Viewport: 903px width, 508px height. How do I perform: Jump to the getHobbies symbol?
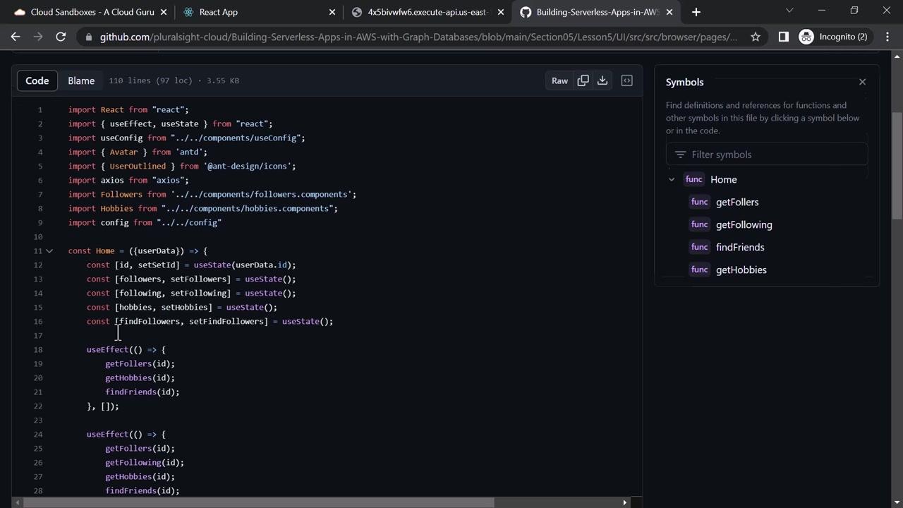(x=741, y=270)
